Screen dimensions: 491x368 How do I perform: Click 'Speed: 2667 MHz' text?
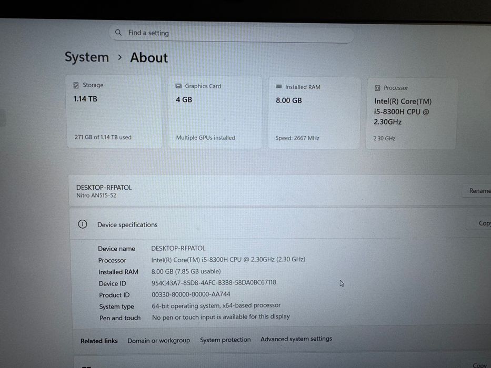(297, 138)
